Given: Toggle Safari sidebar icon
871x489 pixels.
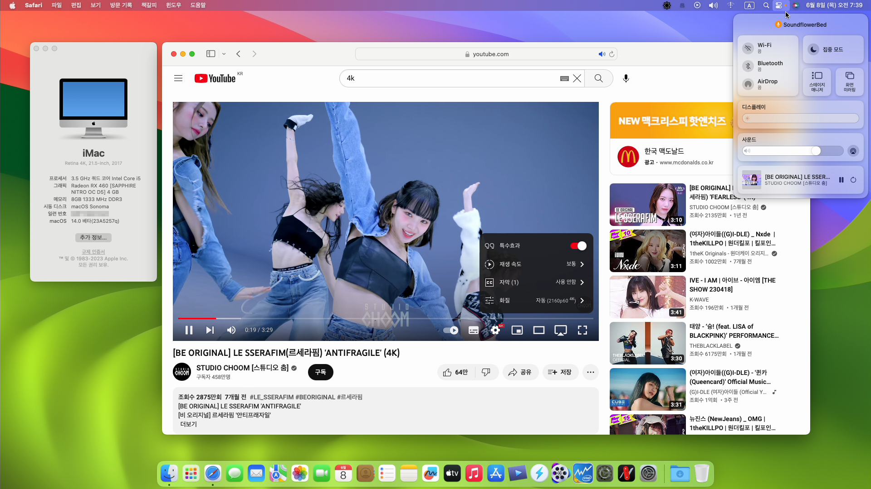Looking at the screenshot, I should click(210, 54).
